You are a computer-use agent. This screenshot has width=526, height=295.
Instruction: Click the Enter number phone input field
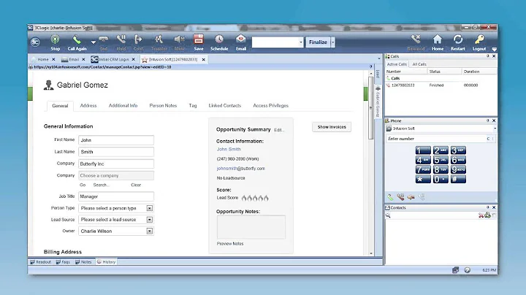[x=435, y=139]
